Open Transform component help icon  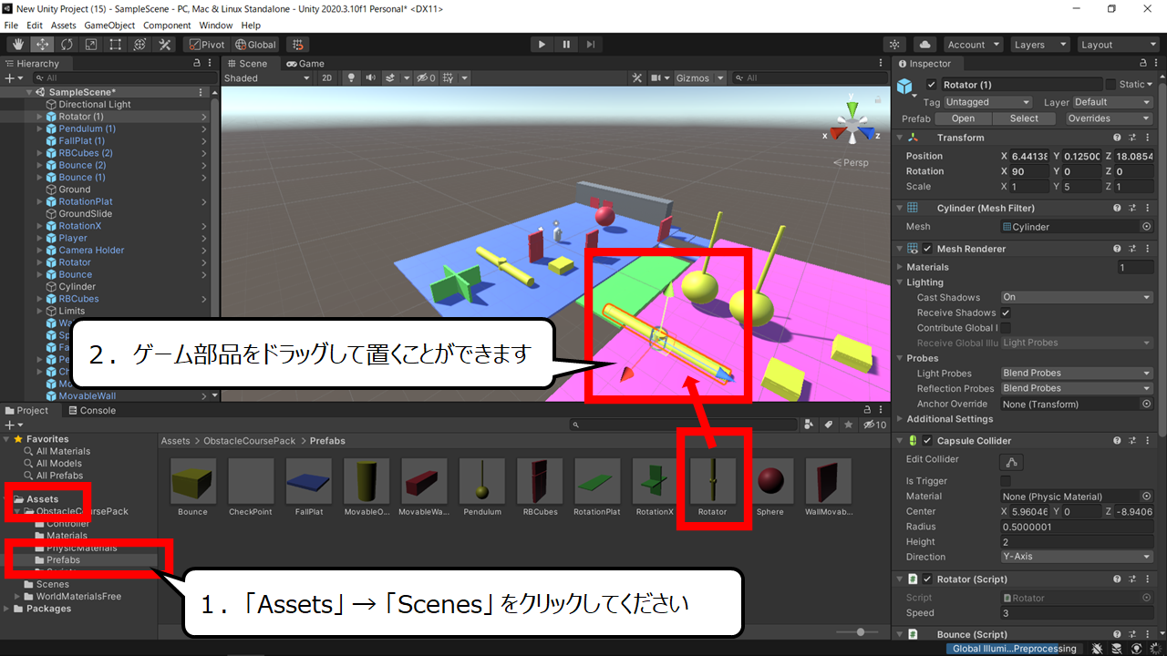[1118, 138]
